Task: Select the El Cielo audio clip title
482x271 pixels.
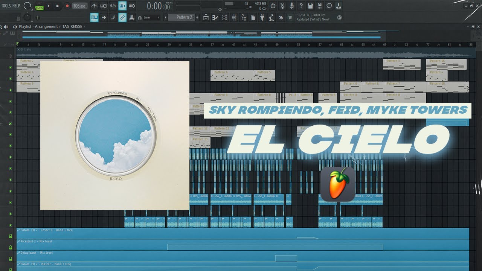Action: pos(25,50)
